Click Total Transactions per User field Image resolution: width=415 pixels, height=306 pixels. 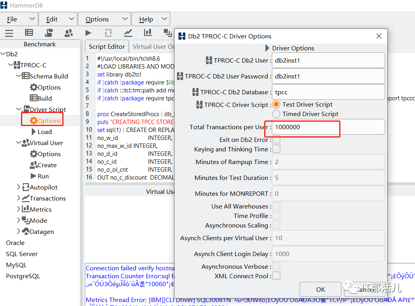click(x=328, y=127)
